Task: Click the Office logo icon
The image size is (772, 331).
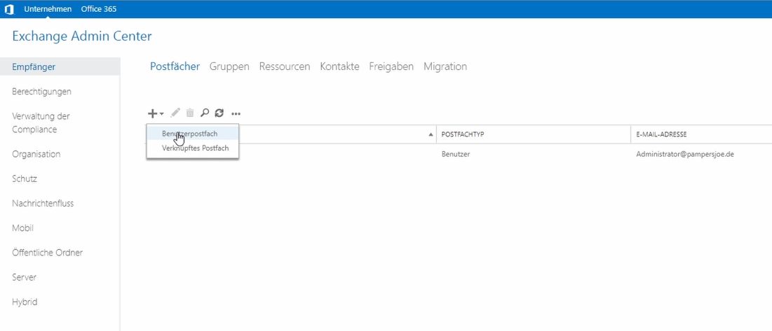Action: tap(9, 9)
